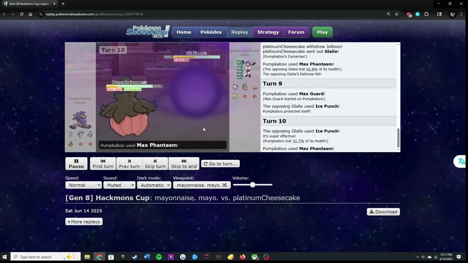Viewport: 468px width, 263px height.
Task: Switch viewpoint from mayonnaise. mayo.
Action: pyautogui.click(x=202, y=185)
